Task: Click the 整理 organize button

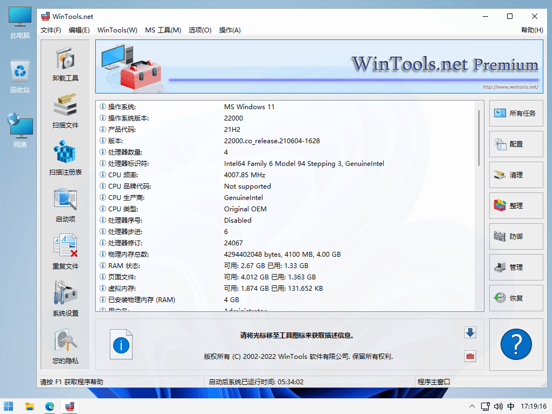Action: (x=516, y=205)
